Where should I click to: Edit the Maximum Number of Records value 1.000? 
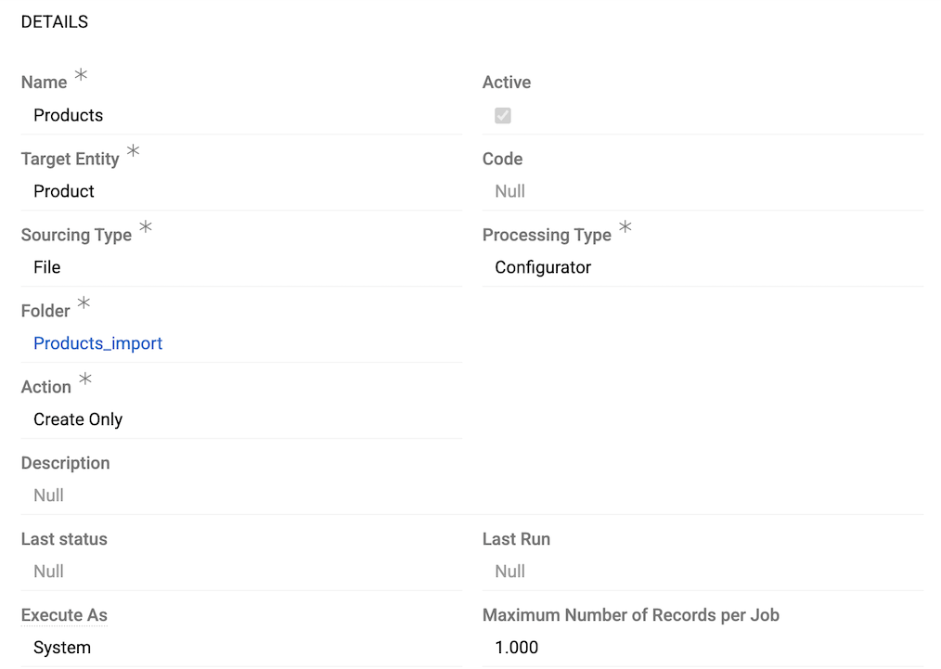pyautogui.click(x=516, y=647)
